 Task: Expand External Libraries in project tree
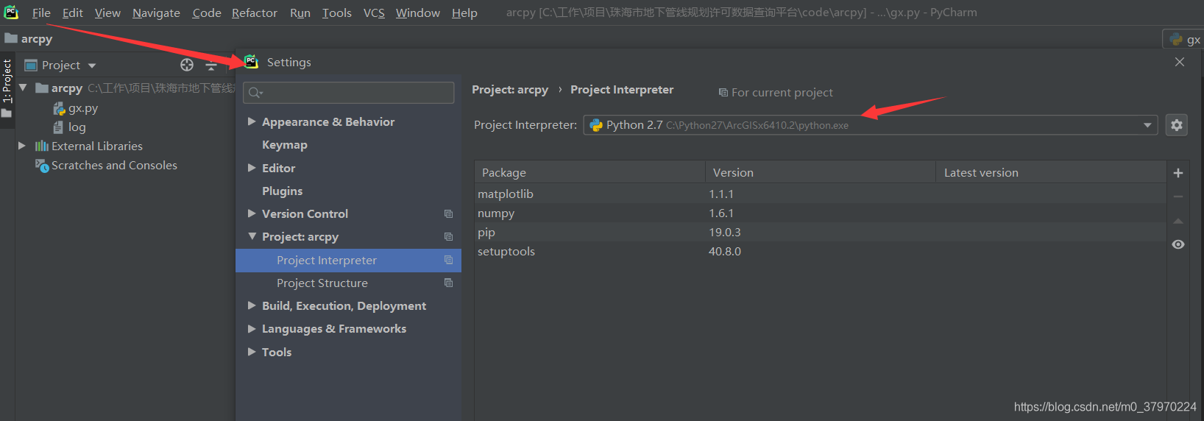coord(22,146)
